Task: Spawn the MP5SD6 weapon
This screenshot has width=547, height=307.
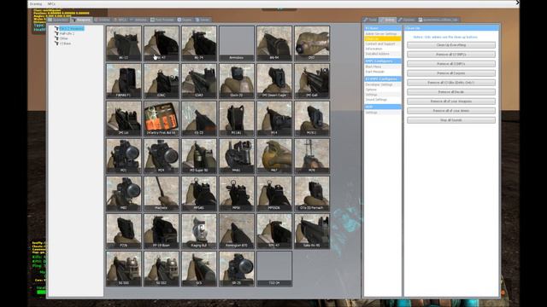Action: pyautogui.click(x=274, y=194)
